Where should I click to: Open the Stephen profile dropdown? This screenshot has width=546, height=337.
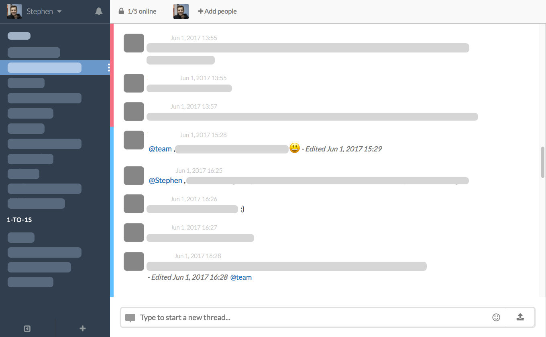43,11
